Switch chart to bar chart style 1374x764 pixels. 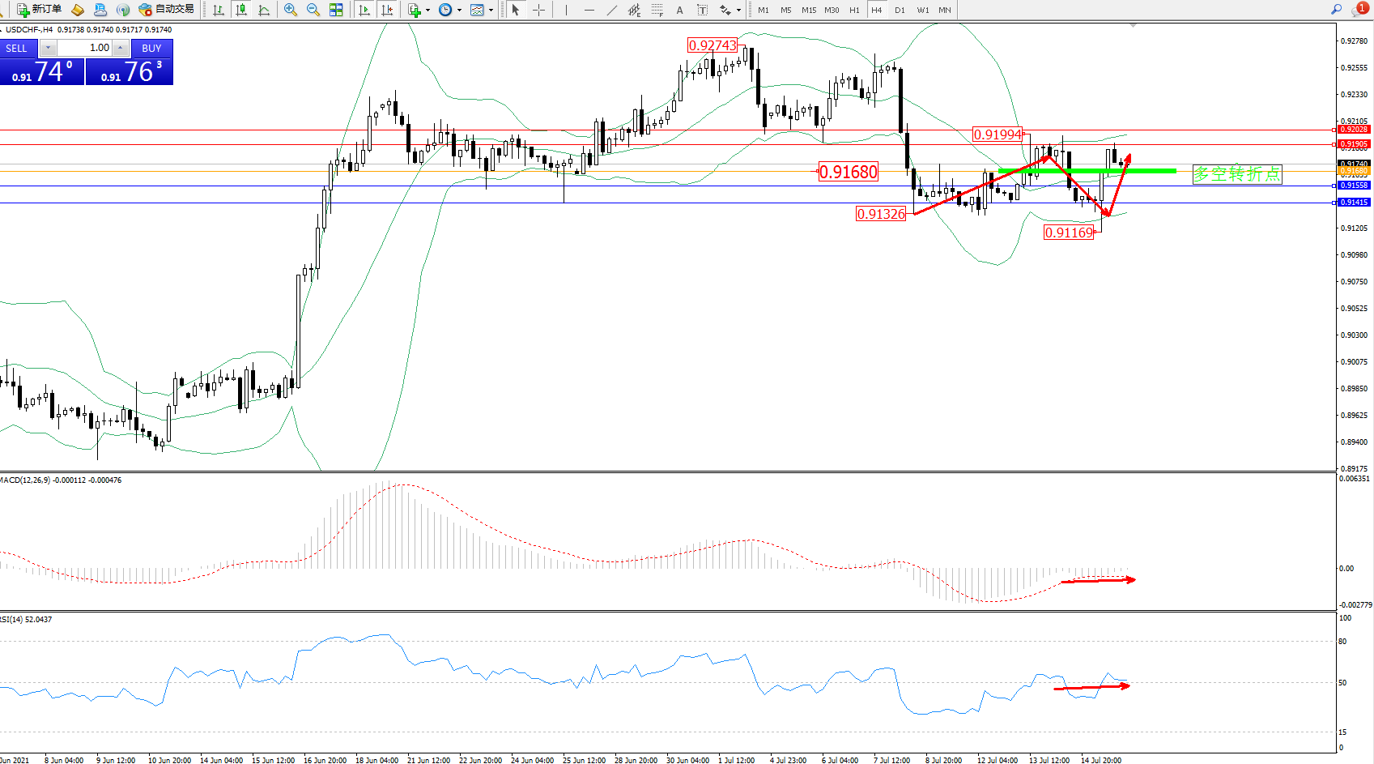[x=219, y=10]
